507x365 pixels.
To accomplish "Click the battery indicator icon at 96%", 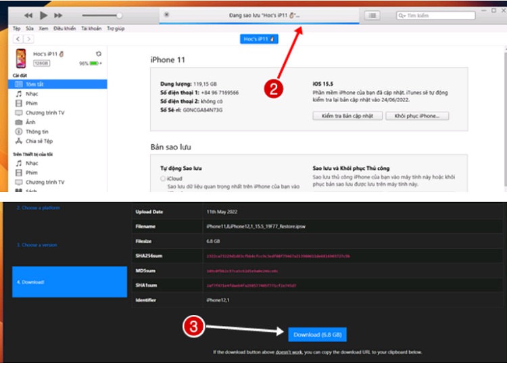I will coord(94,63).
